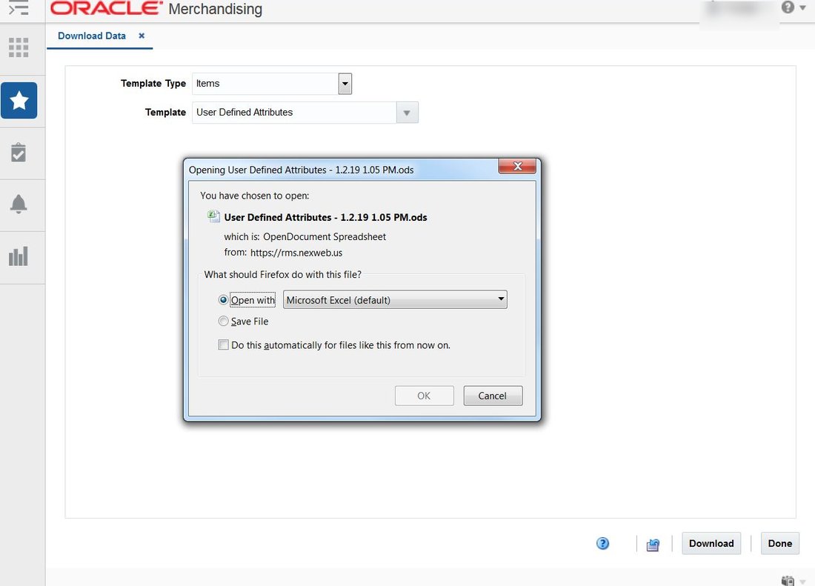The height and width of the screenshot is (586, 815).
Task: Click the bold file name User Defined Attributes ods
Action: [x=325, y=217]
